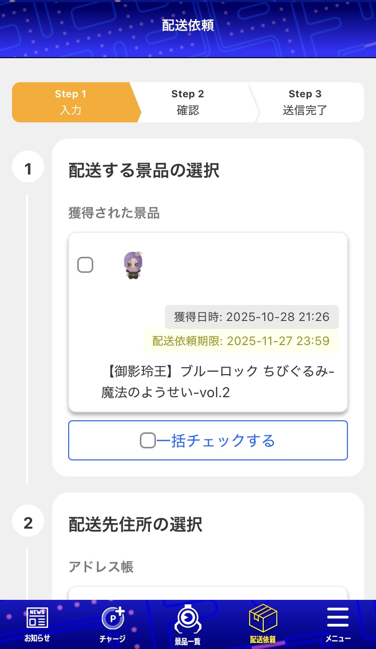Tap the チャージ P-plus coin icon
This screenshot has height=649, width=376.
pos(112,618)
